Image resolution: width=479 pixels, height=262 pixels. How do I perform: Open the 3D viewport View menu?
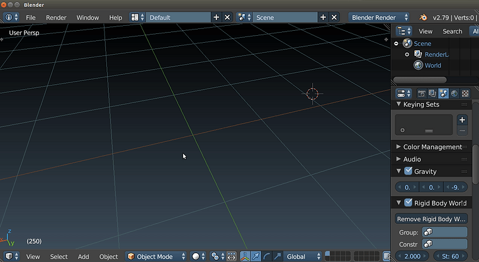coord(33,256)
